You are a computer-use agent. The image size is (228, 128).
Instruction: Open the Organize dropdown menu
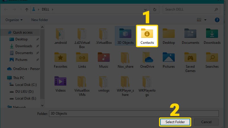click(x=14, y=20)
